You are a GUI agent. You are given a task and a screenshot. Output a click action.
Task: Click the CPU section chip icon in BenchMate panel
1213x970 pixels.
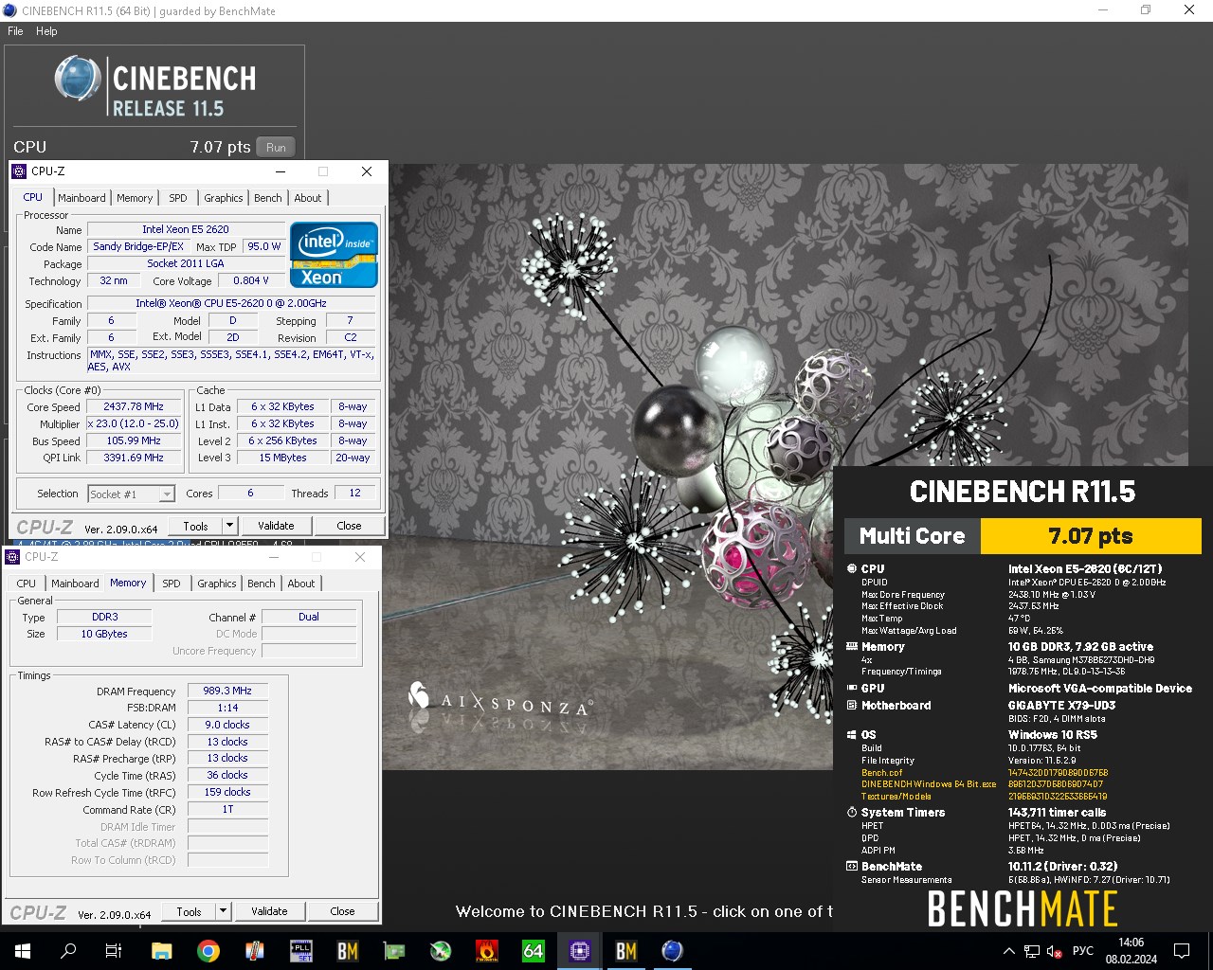pyautogui.click(x=852, y=569)
